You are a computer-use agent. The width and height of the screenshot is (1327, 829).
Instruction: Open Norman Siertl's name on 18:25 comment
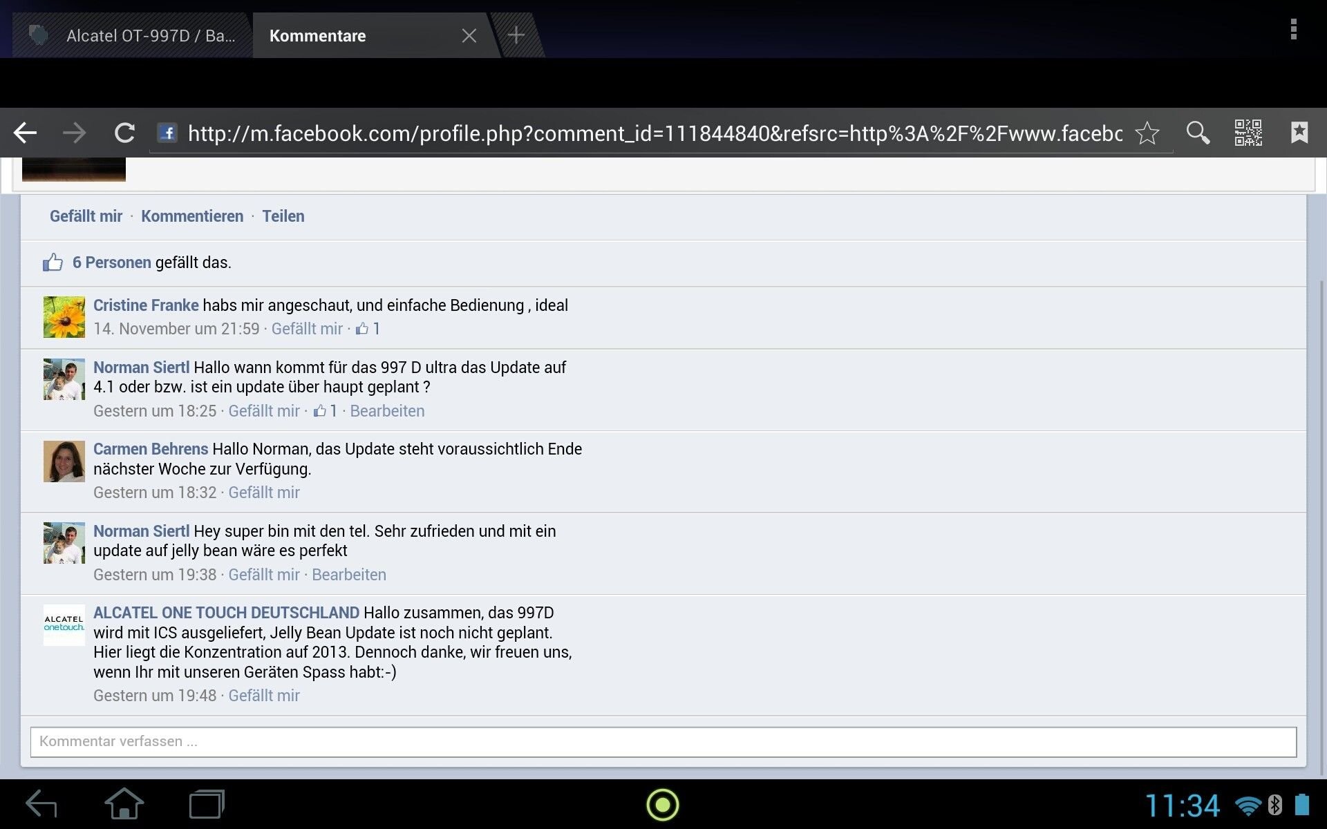pos(141,368)
